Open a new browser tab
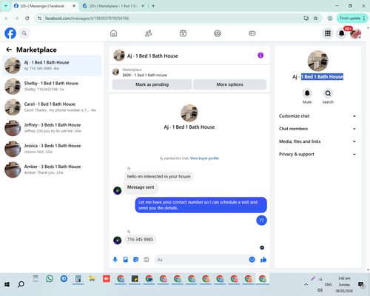The image size is (370, 296). tap(153, 6)
